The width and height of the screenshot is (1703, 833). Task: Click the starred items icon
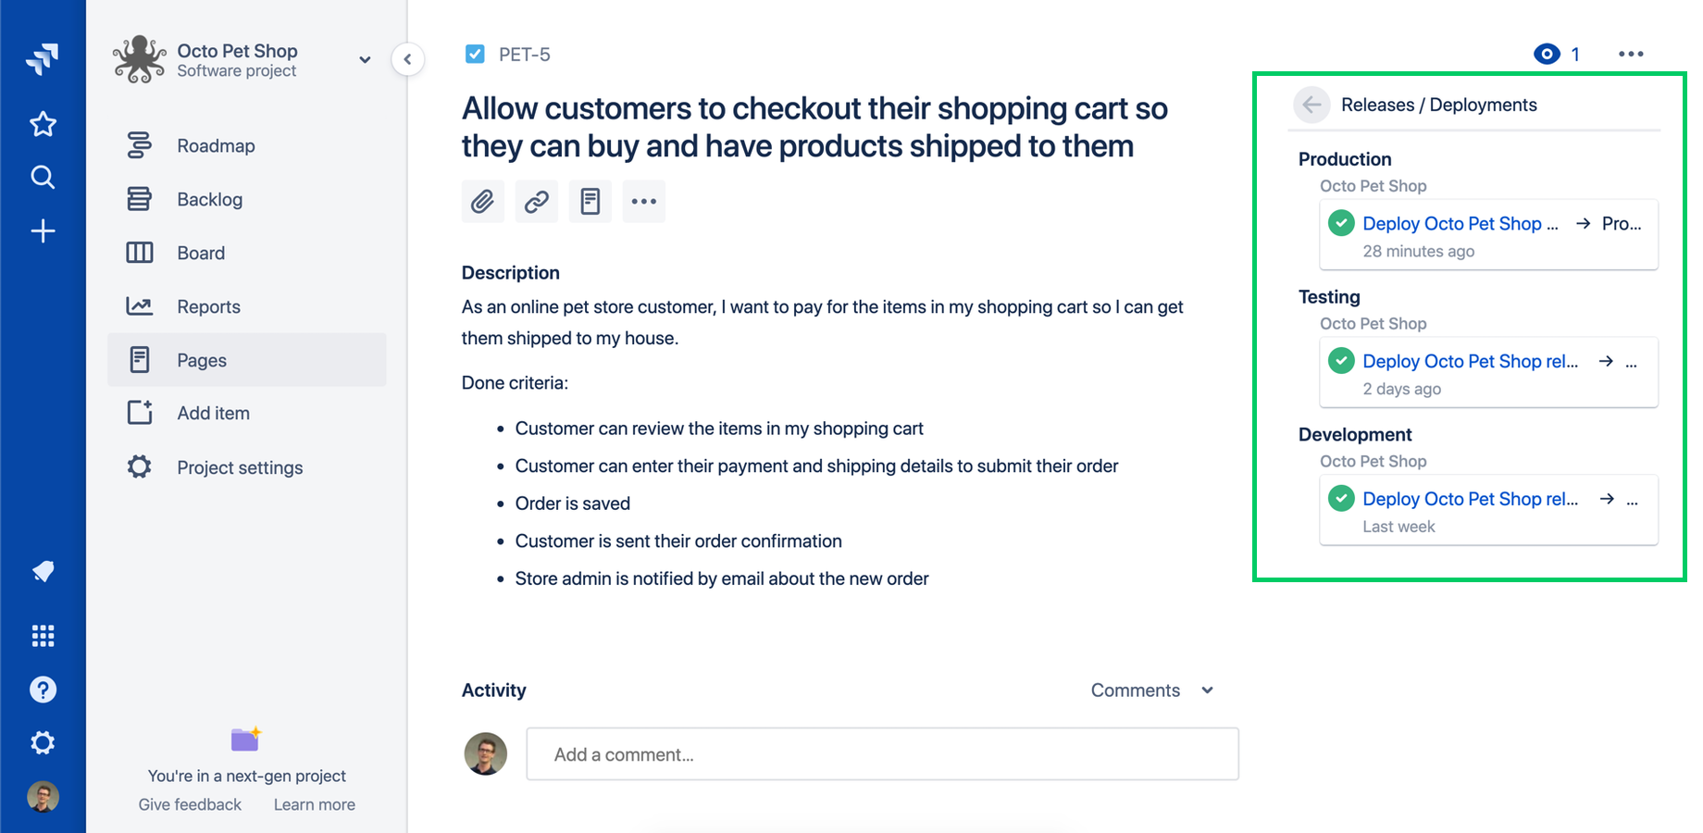(x=43, y=124)
